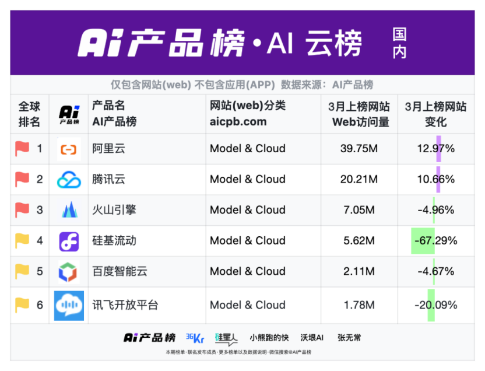The height and width of the screenshot is (371, 485).
Task: Click the red flag beside rank 2
Action: tap(22, 180)
